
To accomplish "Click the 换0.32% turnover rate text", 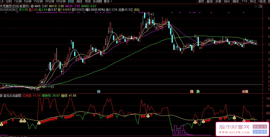I will [x=112, y=10].
